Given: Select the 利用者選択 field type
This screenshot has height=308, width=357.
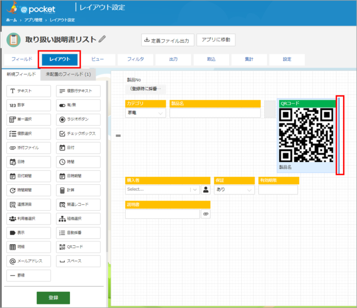Looking at the screenshot, I should [29, 219].
